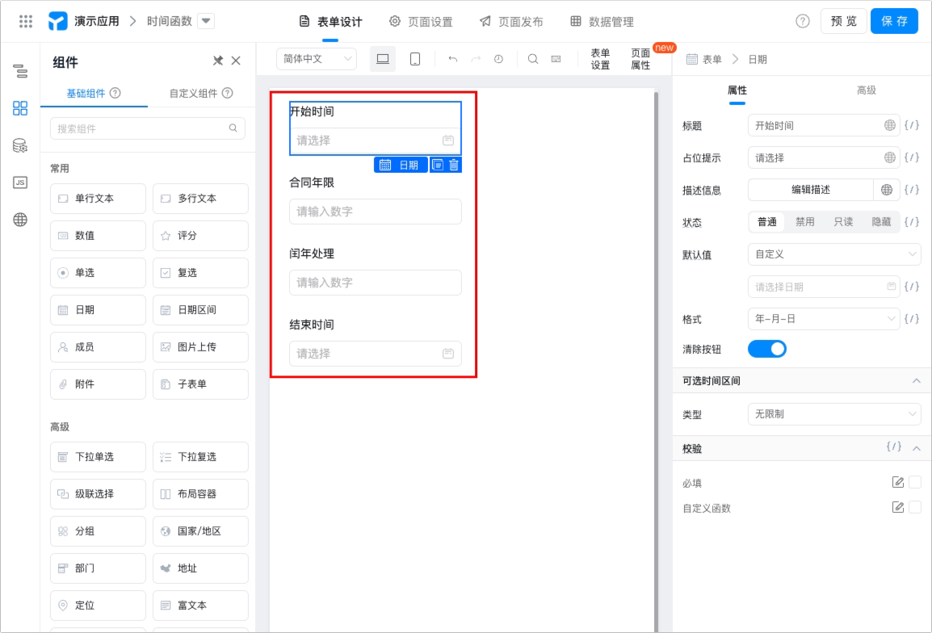Click the 保存 button
932x633 pixels.
coord(894,22)
